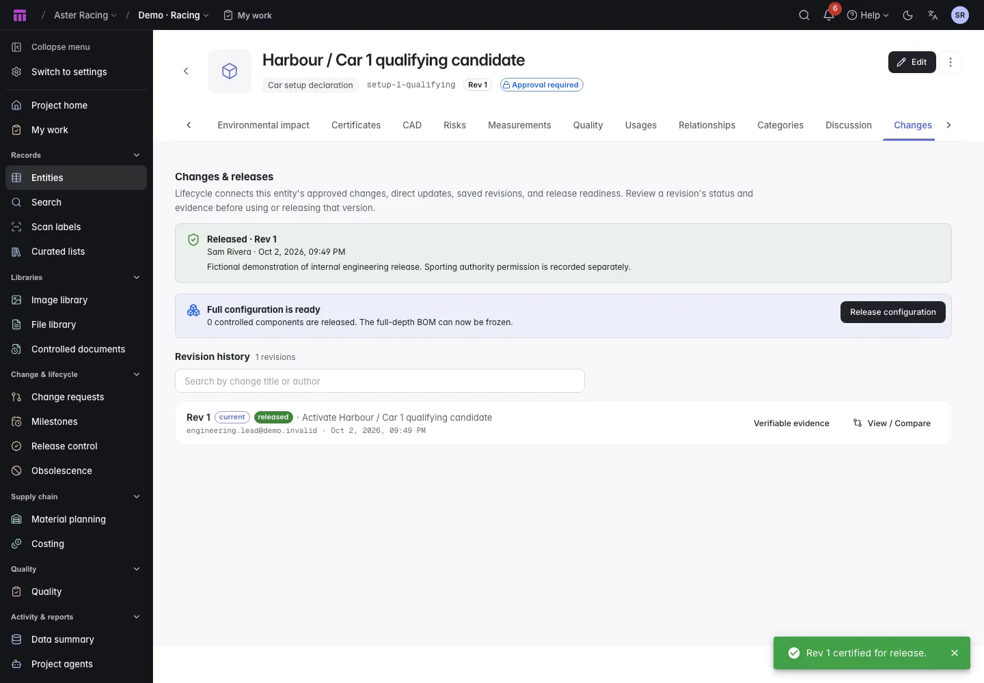Screen dimensions: 984x683
Task: Go to Project home
Action: pyautogui.click(x=76, y=105)
